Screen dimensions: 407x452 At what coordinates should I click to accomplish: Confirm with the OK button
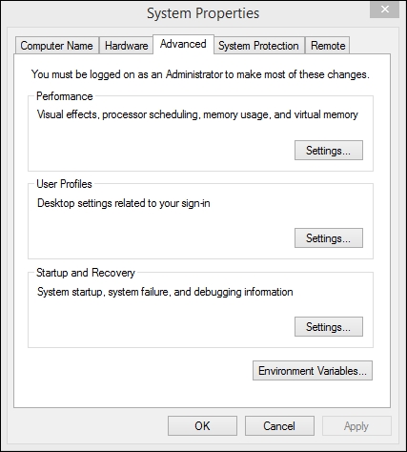coord(202,426)
